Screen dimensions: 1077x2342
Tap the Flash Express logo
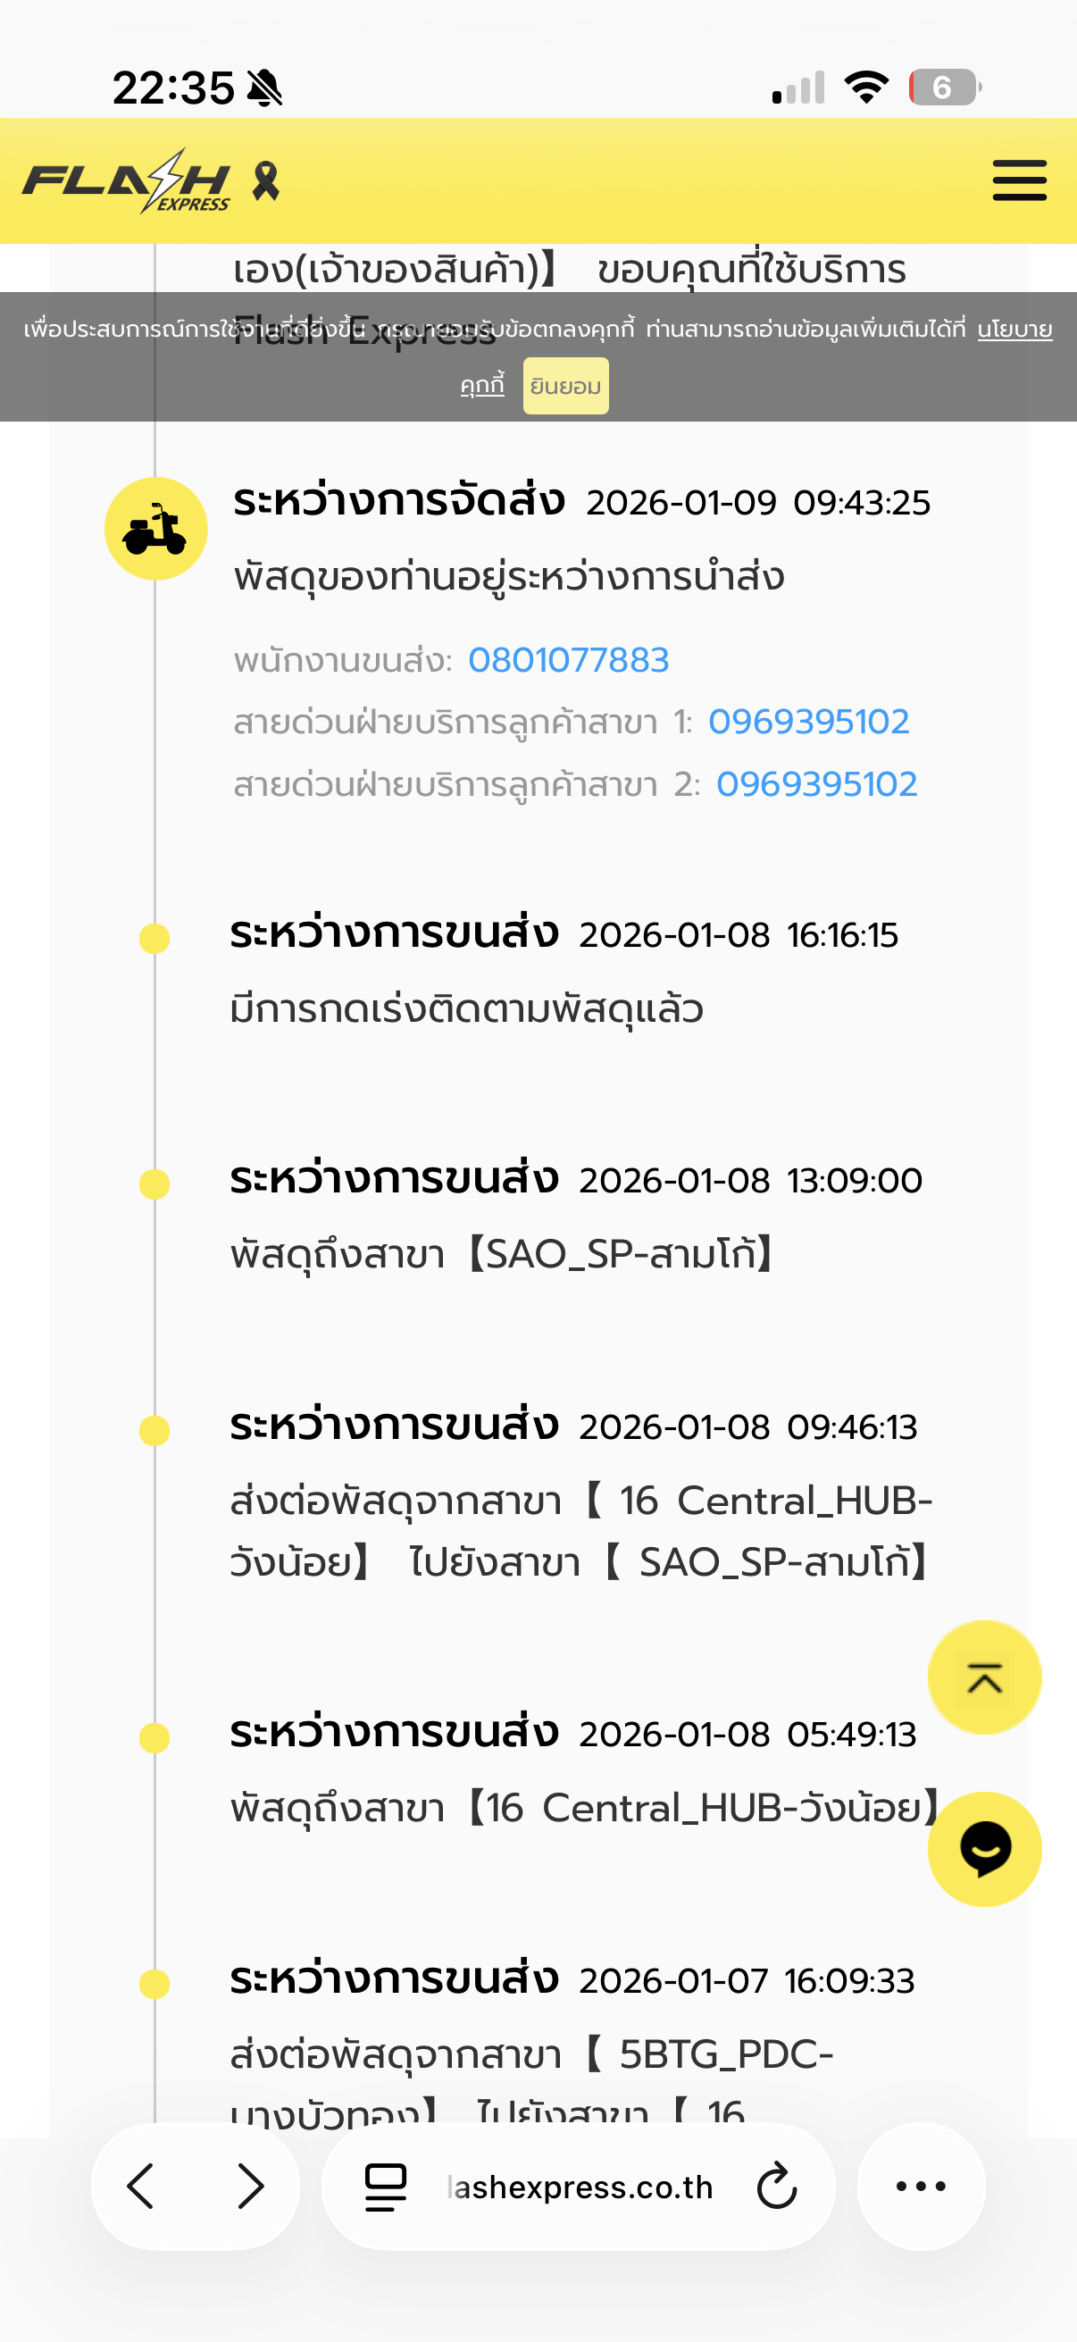[x=127, y=181]
